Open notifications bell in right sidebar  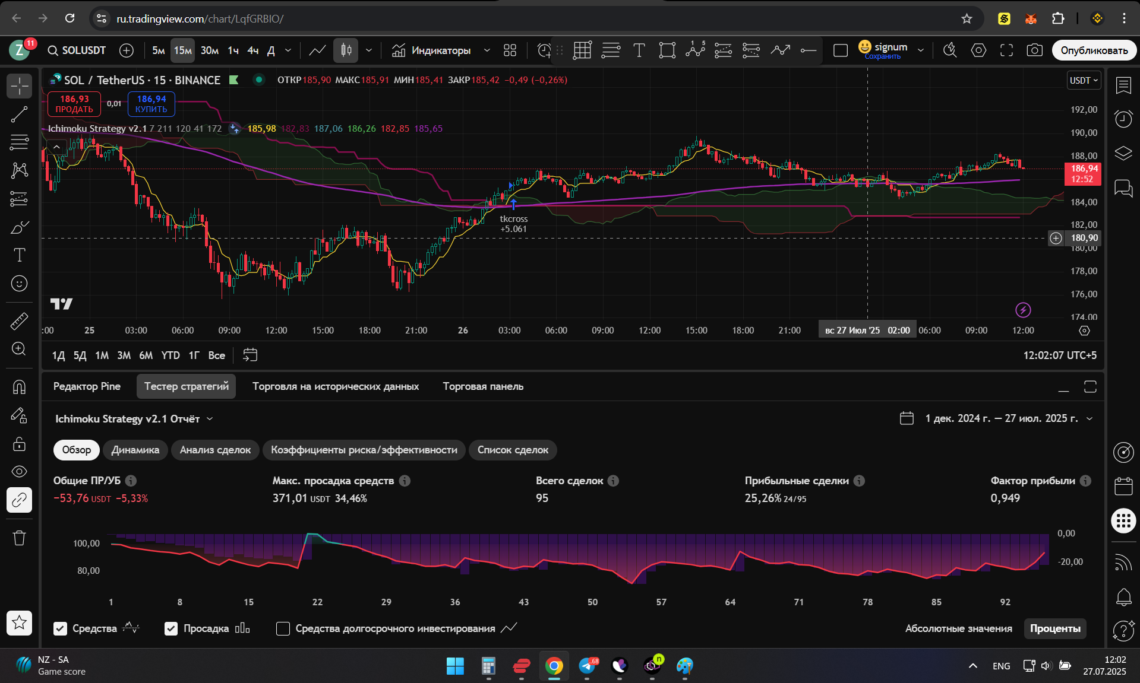[1123, 597]
